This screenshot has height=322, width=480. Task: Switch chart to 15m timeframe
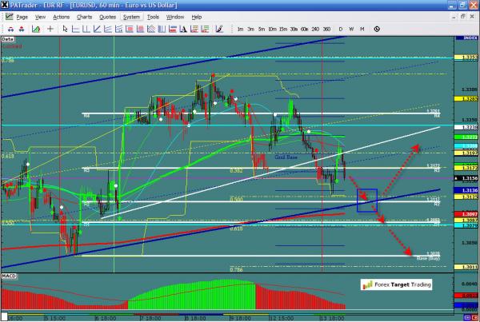click(282, 28)
